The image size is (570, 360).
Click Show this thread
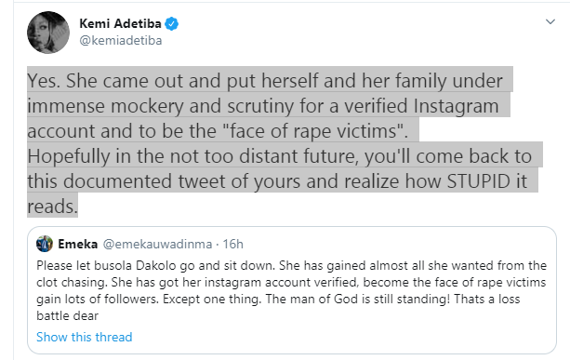click(x=85, y=337)
